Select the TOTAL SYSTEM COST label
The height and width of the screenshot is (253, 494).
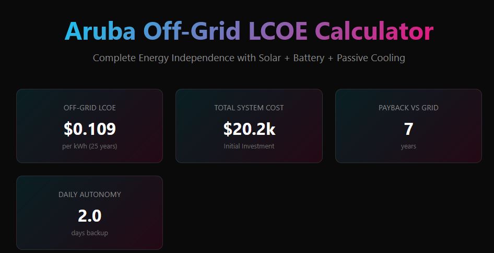pyautogui.click(x=249, y=108)
